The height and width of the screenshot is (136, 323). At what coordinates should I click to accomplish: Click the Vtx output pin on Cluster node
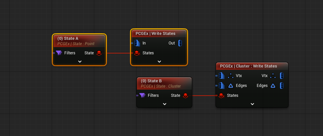coord(281,76)
